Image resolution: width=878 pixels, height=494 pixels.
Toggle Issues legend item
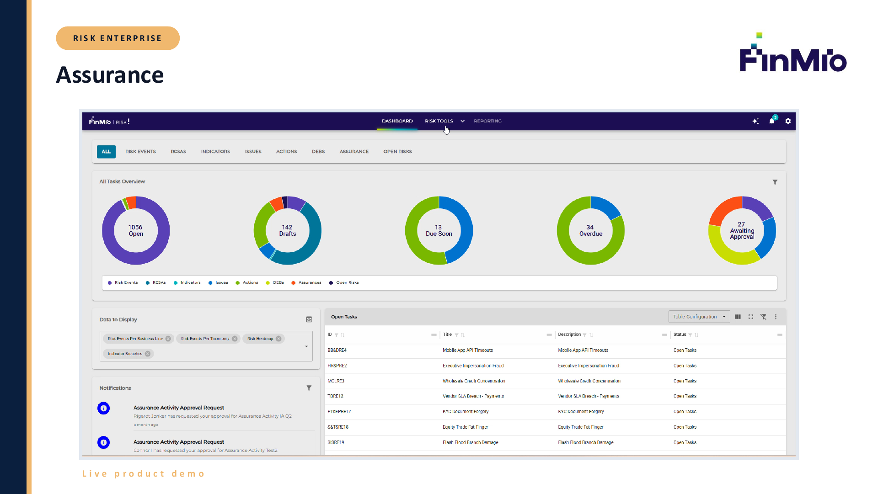point(218,283)
